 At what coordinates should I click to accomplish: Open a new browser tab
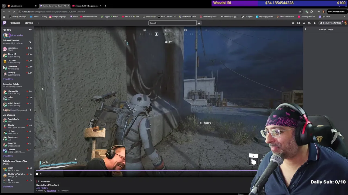pyautogui.click(x=105, y=6)
